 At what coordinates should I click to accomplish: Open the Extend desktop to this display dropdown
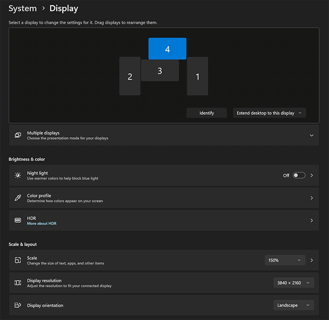(269, 113)
